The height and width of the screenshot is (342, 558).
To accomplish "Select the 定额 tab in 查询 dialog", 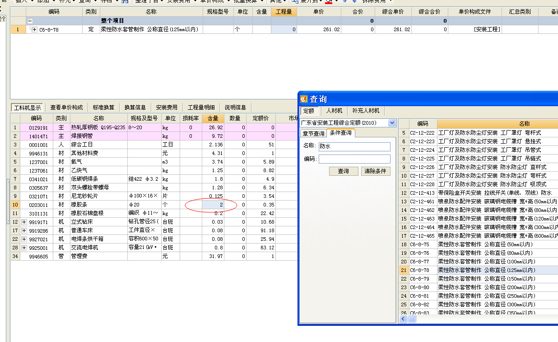I will click(x=309, y=111).
